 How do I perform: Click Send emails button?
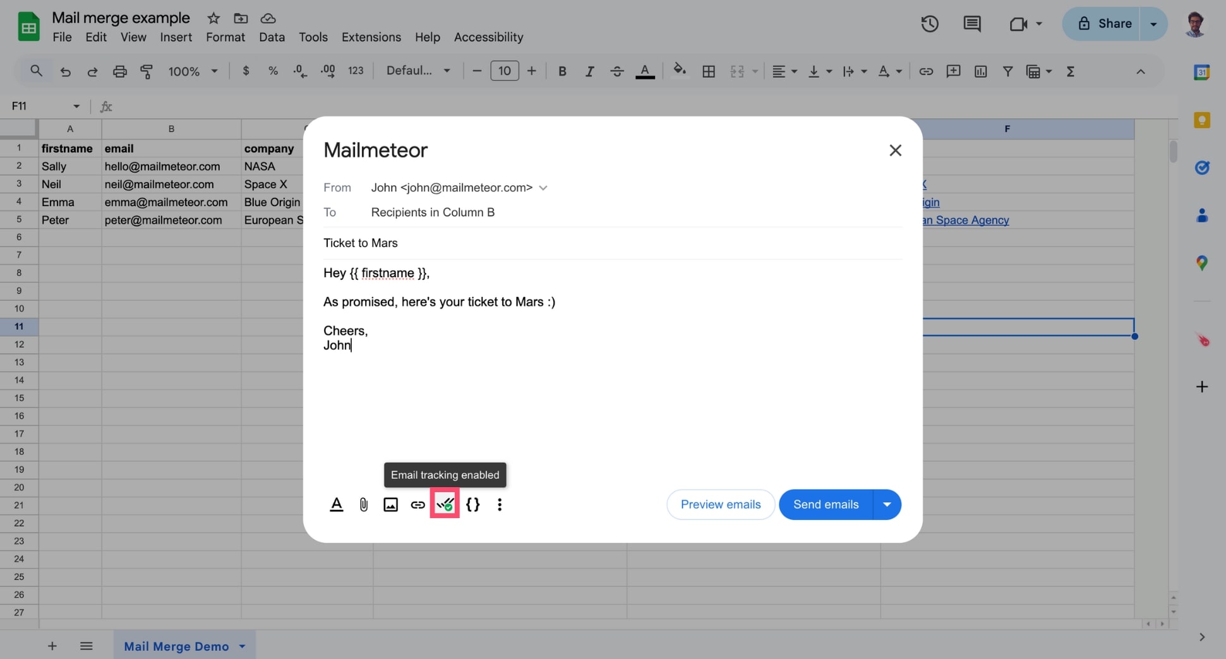[x=826, y=504]
